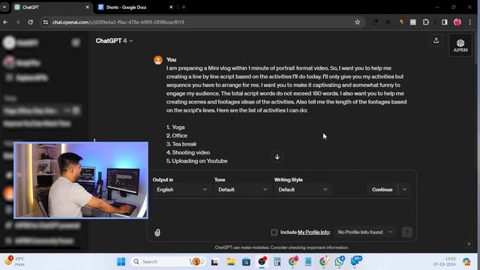Toggle the browser side panel icon
480x270 pixels.
click(x=445, y=22)
